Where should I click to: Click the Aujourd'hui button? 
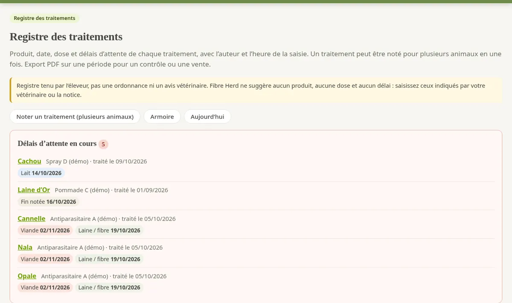pos(207,117)
